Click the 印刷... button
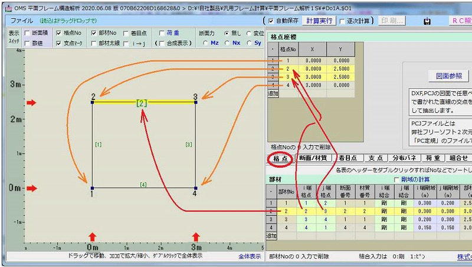The height and width of the screenshot is (267, 472). pyautogui.click(x=392, y=21)
